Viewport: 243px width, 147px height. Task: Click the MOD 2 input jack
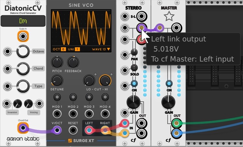point(73,114)
